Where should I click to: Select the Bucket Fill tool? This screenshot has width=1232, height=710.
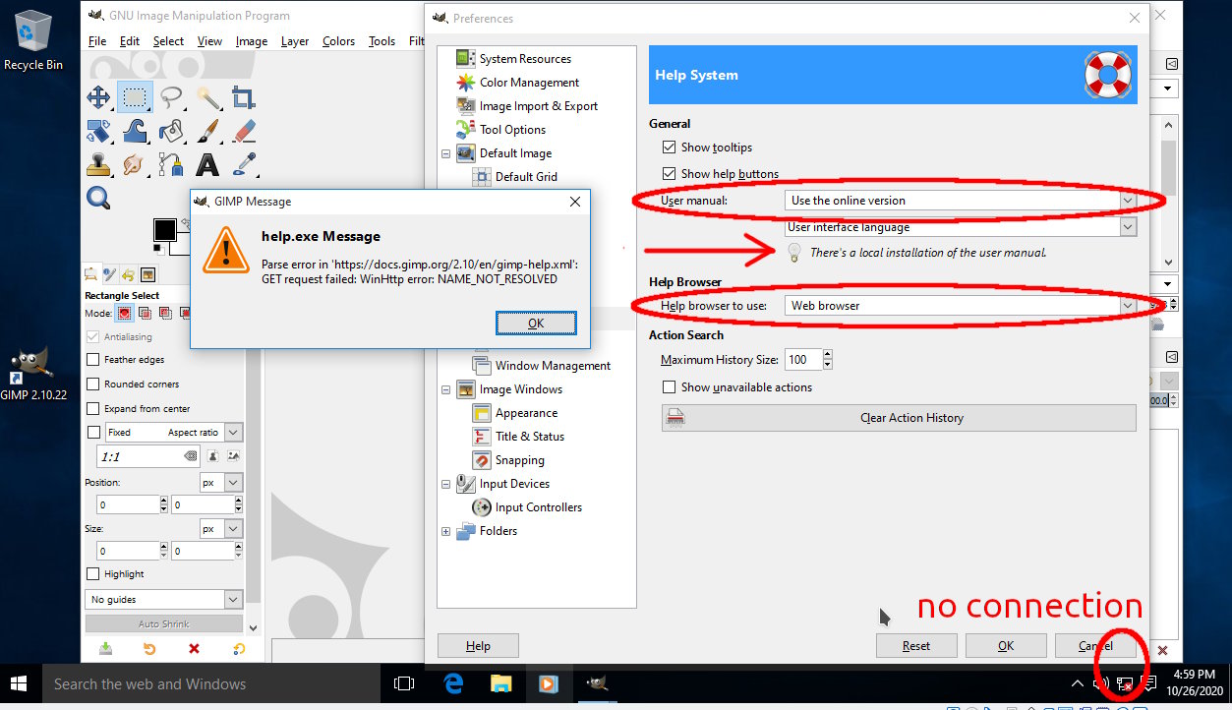pyautogui.click(x=171, y=130)
